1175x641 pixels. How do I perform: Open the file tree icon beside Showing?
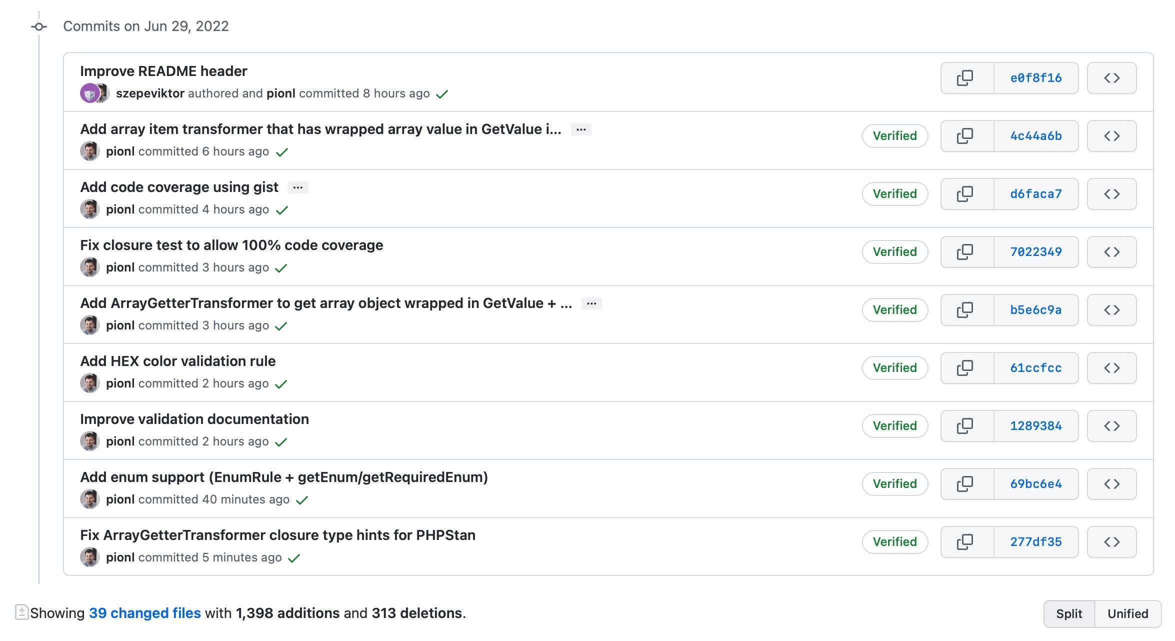click(x=21, y=612)
